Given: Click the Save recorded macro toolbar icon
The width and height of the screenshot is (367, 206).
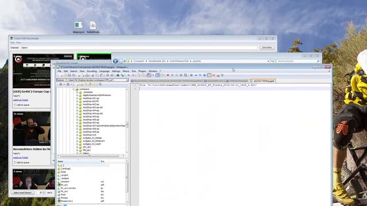Looking at the screenshot, I should [x=186, y=75].
